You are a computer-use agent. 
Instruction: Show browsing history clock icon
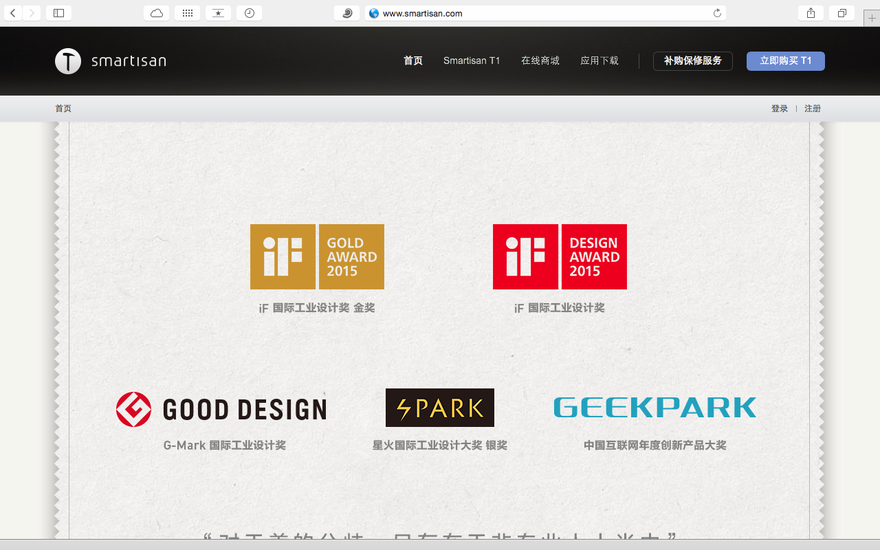249,13
